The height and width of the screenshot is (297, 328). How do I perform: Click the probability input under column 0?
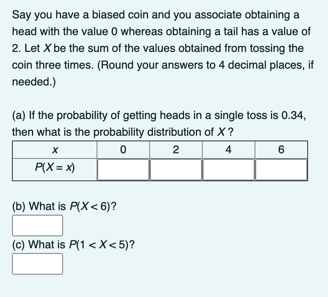point(123,170)
